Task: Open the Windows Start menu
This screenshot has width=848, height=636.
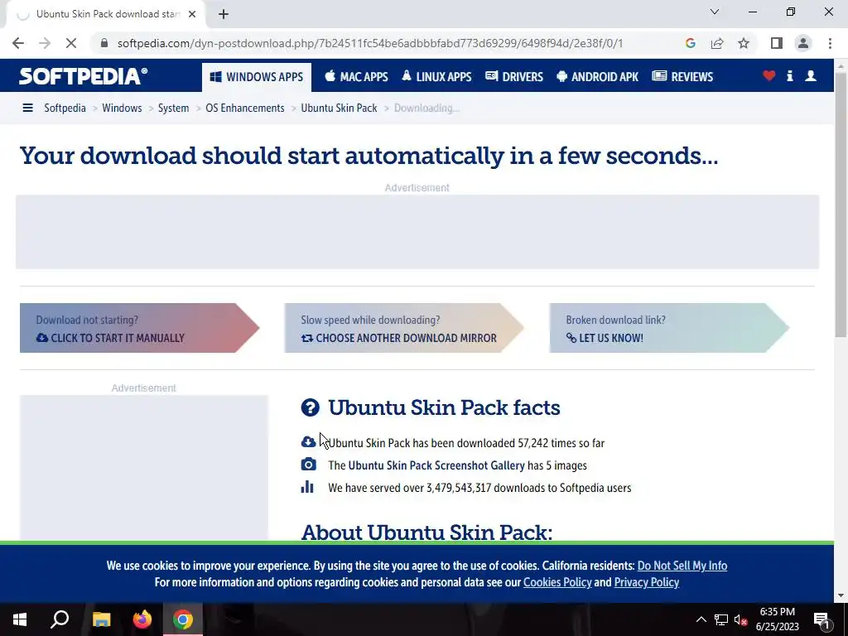Action: coord(20,619)
